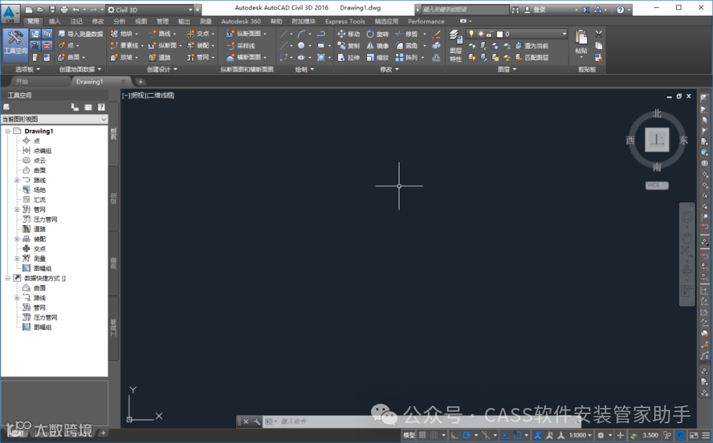
Task: Open the 分析 Analyze ribbon tab
Action: pos(119,21)
